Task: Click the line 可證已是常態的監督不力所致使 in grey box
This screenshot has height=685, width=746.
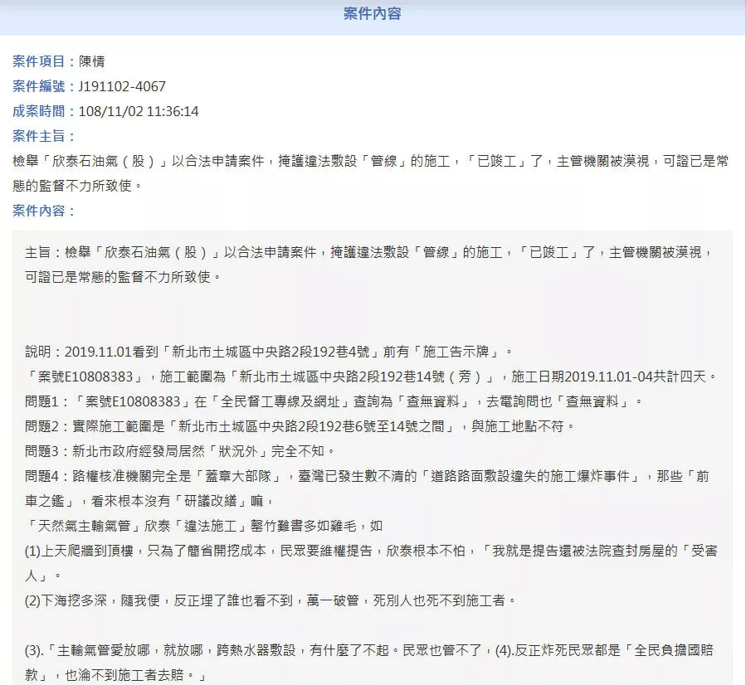Action: click(x=123, y=277)
